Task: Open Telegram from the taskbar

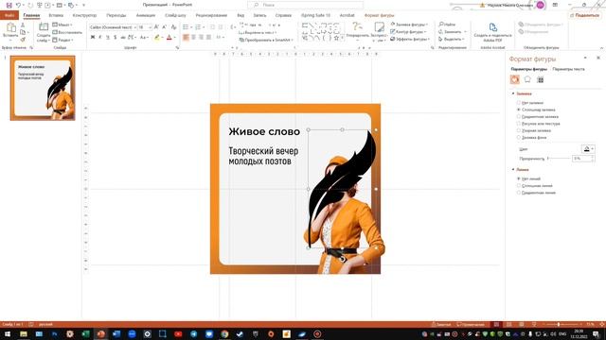Action: tap(193, 333)
